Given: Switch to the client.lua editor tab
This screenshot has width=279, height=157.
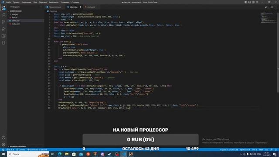Looking at the screenshot, I should (x=74, y=7).
